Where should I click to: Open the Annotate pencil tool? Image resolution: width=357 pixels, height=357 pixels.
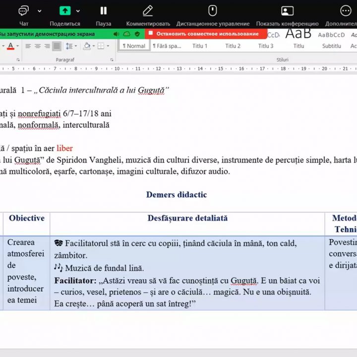[148, 11]
